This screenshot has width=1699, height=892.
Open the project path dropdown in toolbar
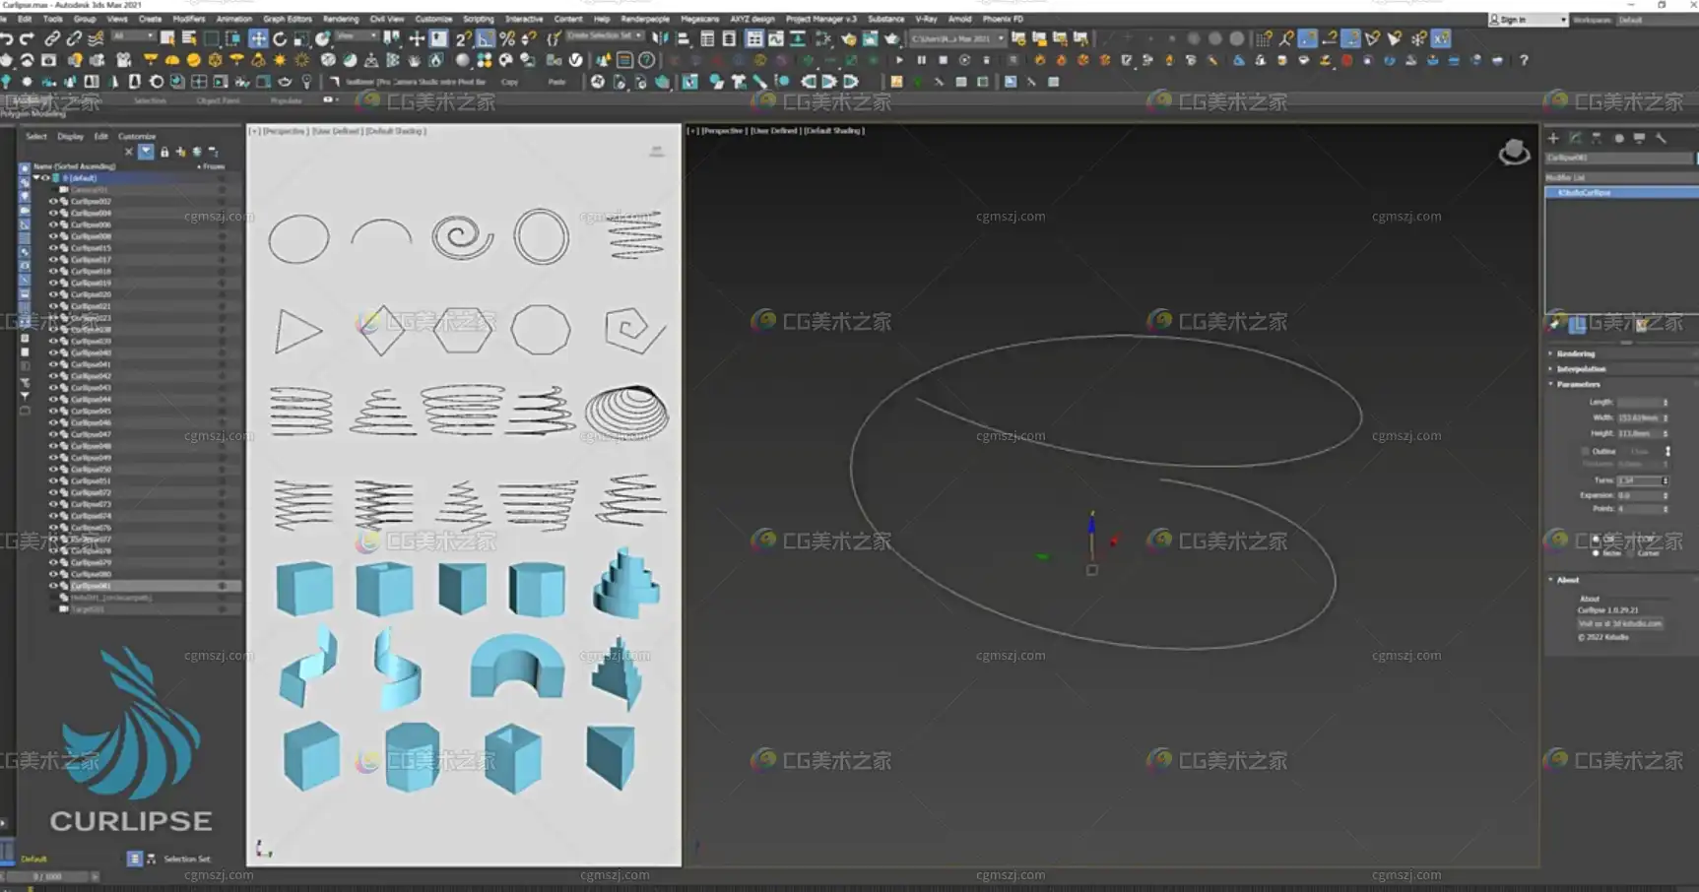click(x=957, y=38)
